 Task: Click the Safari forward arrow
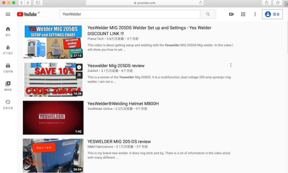pos(28,3)
